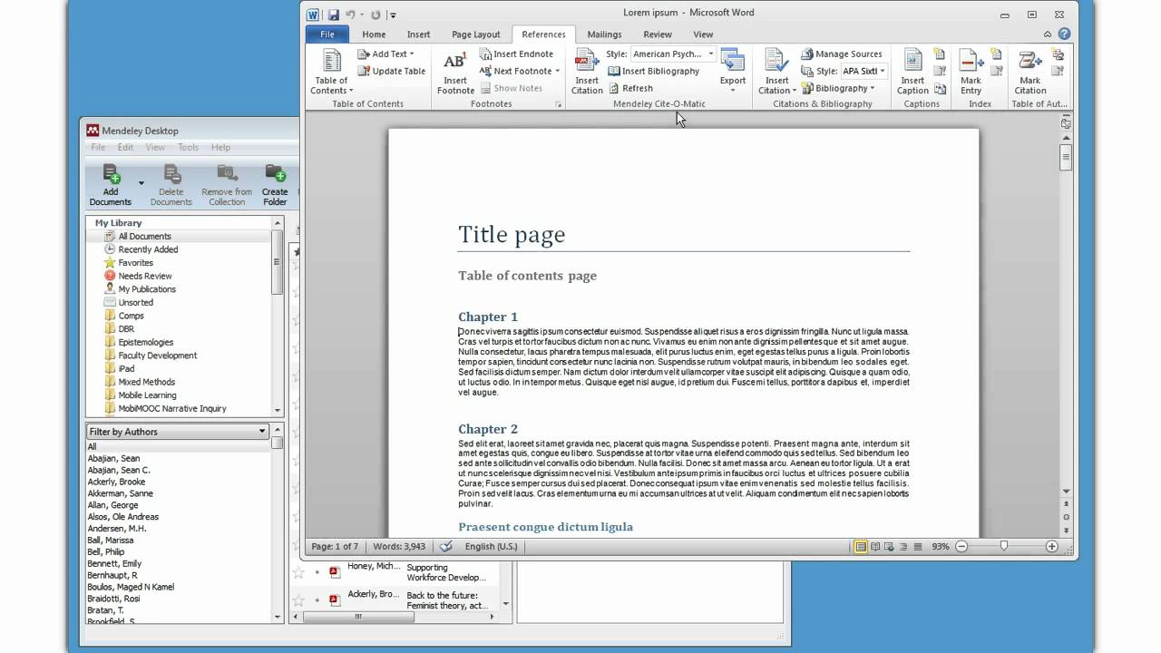The image size is (1161, 653).
Task: Select Needs Review in My Library
Action: [138, 276]
